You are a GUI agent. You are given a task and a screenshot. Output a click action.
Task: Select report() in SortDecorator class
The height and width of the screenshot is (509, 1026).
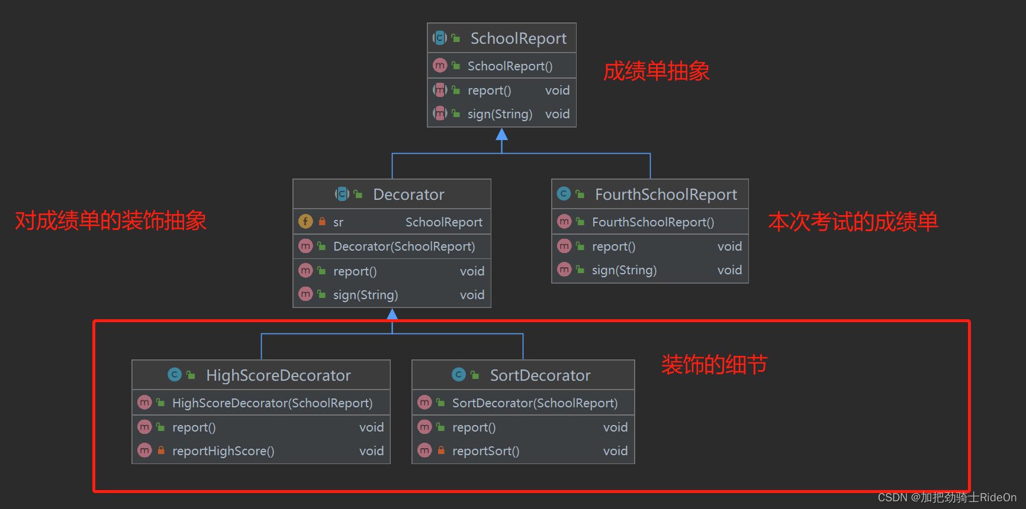(x=523, y=427)
